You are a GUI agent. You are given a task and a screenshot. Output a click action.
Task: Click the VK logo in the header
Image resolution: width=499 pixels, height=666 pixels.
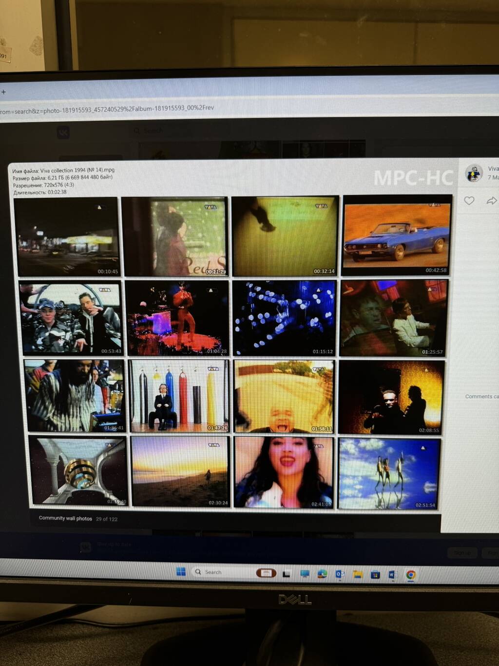(63, 132)
